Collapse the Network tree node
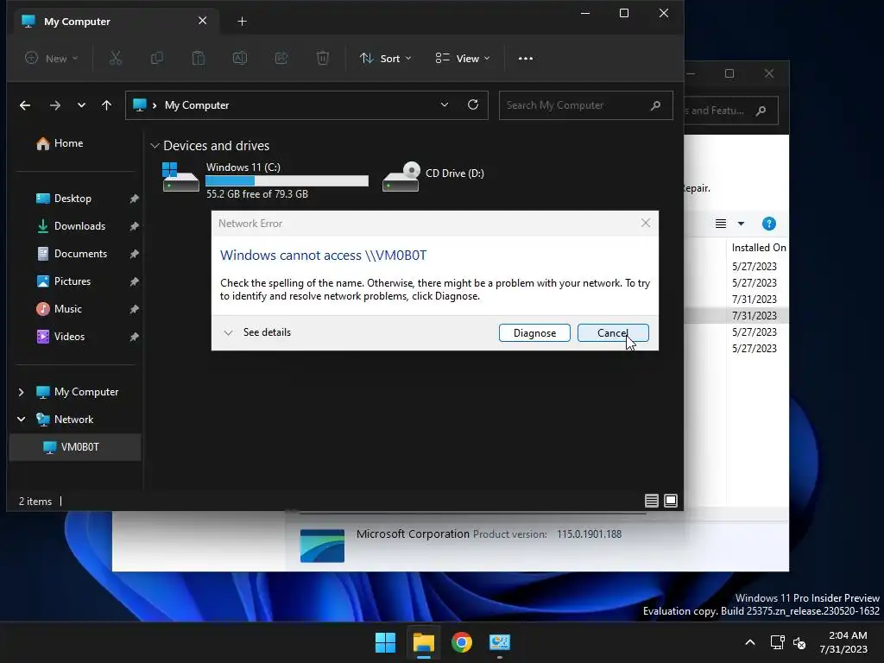 click(x=21, y=420)
